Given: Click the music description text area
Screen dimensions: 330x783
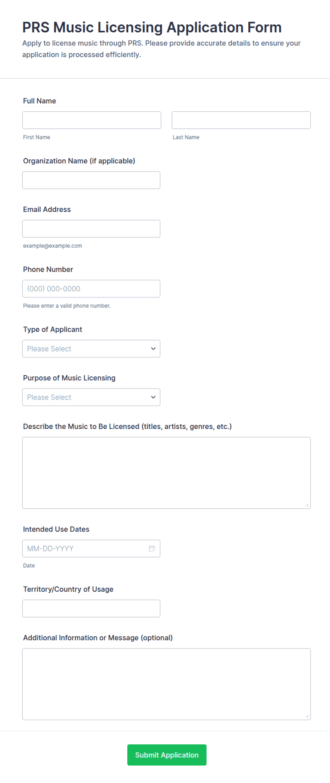Looking at the screenshot, I should pyautogui.click(x=166, y=473).
